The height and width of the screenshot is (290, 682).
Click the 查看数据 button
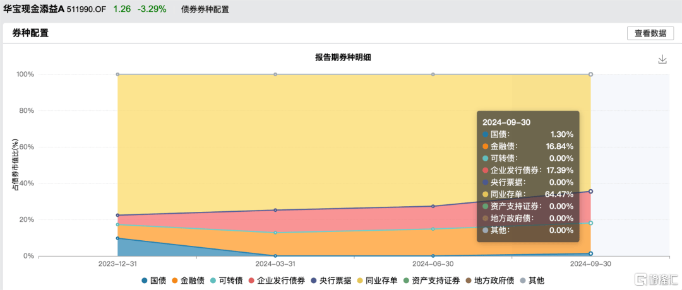click(650, 33)
